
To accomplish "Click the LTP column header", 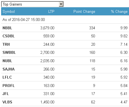I will [x=51, y=11].
